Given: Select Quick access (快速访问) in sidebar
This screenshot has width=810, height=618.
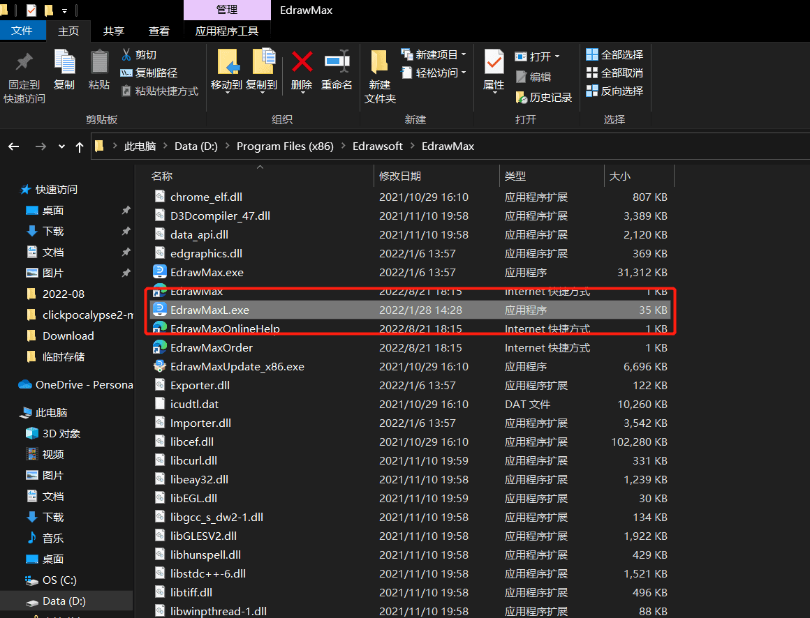Looking at the screenshot, I should coord(57,189).
